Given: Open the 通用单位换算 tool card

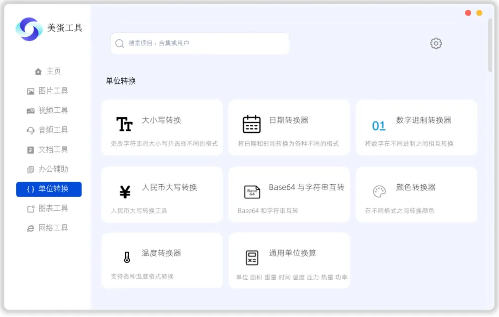Looking at the screenshot, I should pyautogui.click(x=289, y=260).
